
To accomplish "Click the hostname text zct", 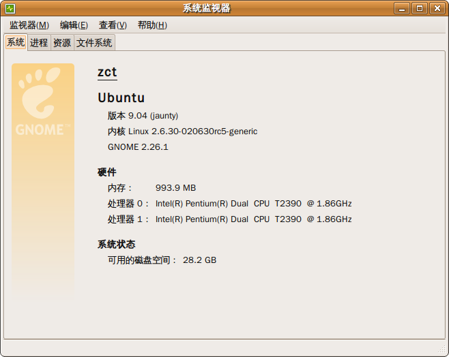I will (107, 72).
